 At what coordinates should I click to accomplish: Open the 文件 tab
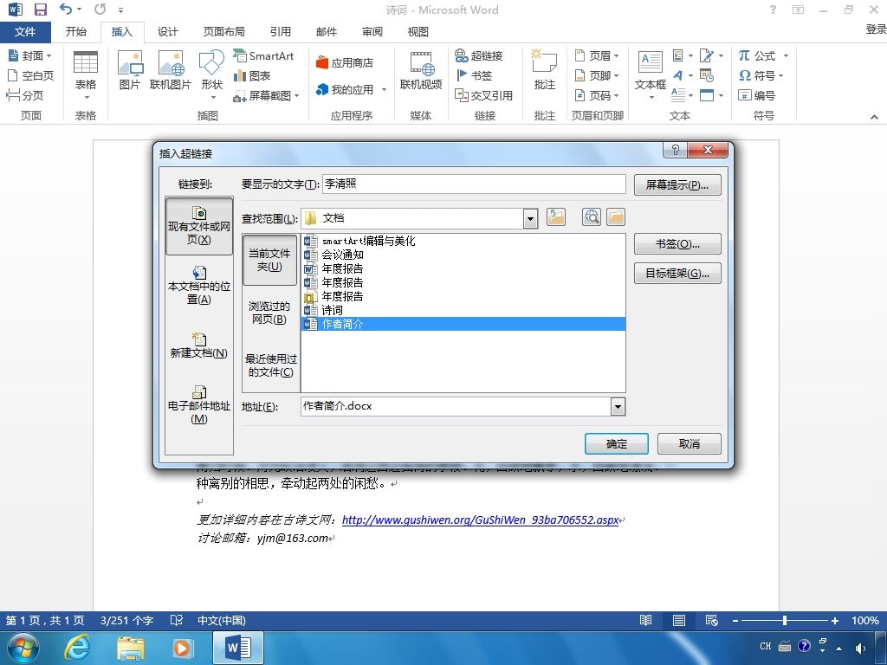pos(25,32)
